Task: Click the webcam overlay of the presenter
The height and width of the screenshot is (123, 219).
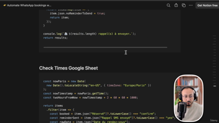Action: [189, 98]
